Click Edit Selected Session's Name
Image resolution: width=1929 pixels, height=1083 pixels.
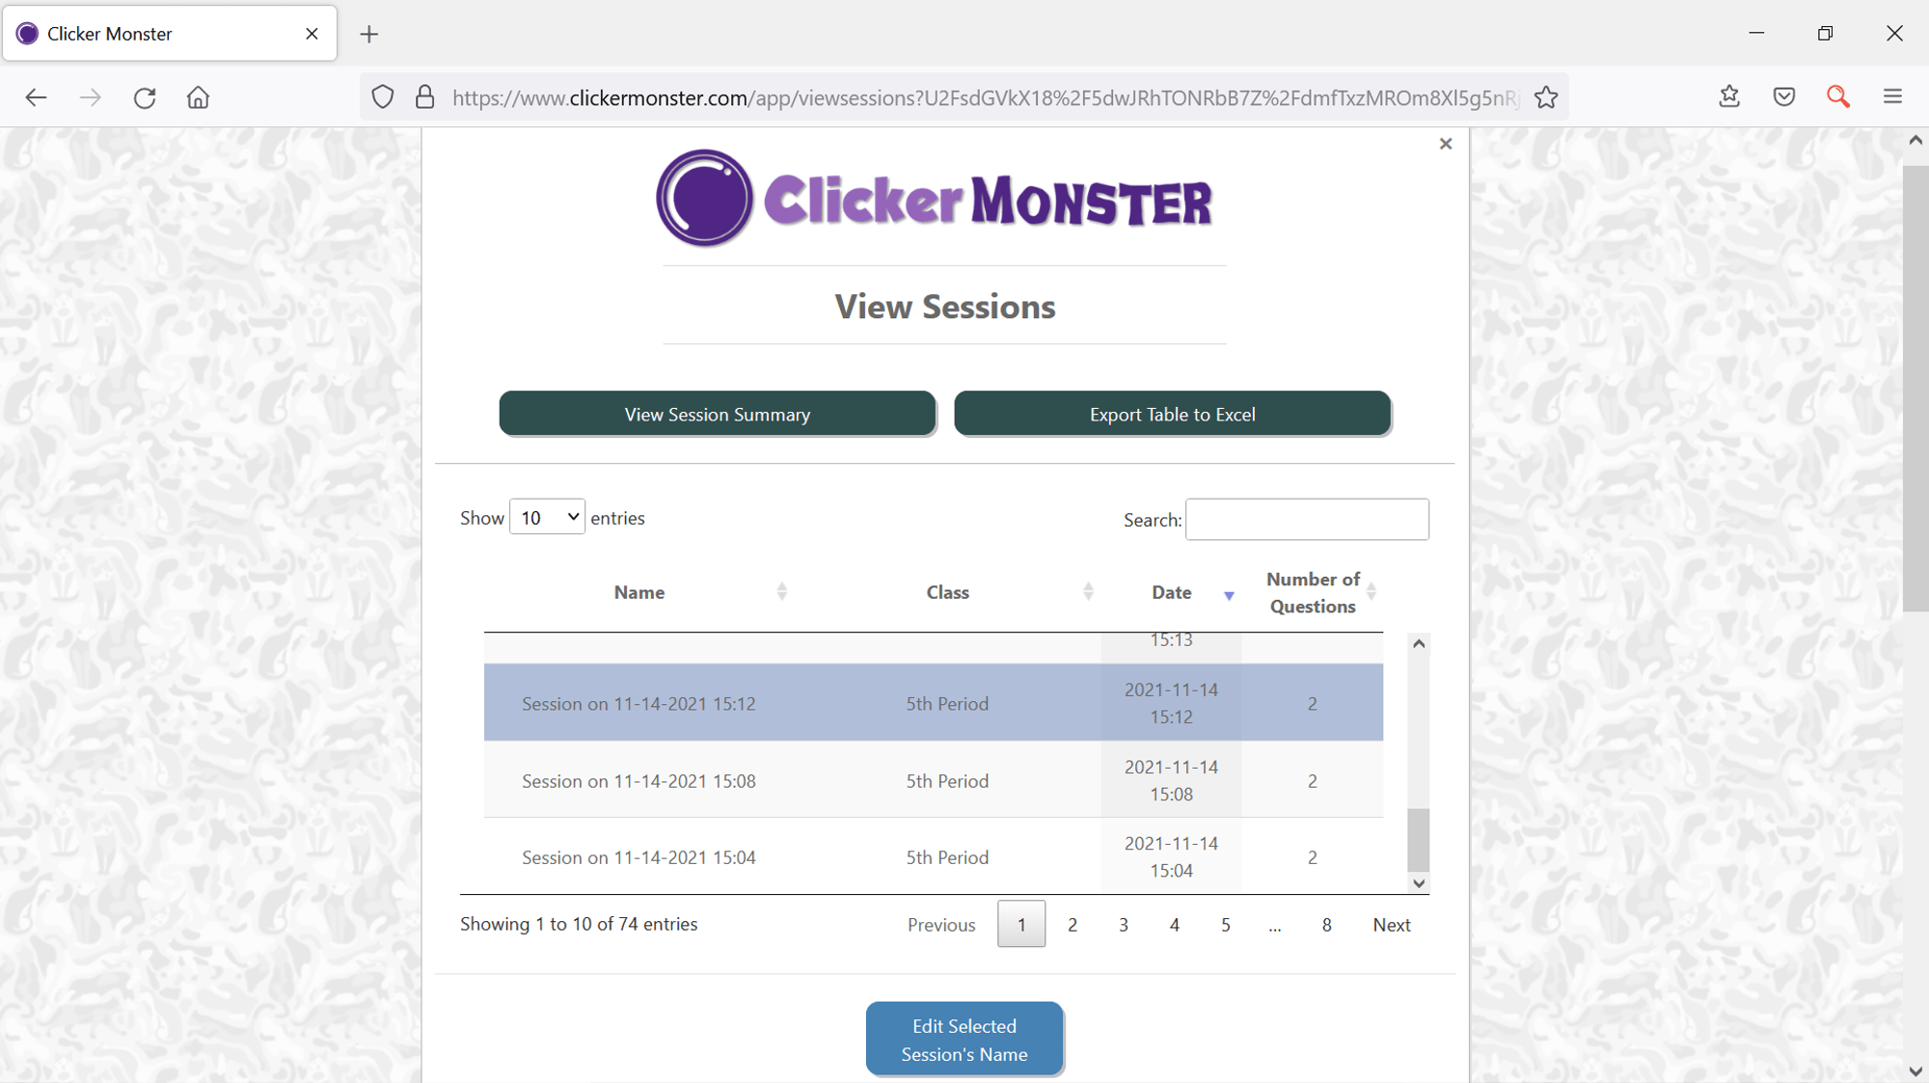click(x=964, y=1039)
